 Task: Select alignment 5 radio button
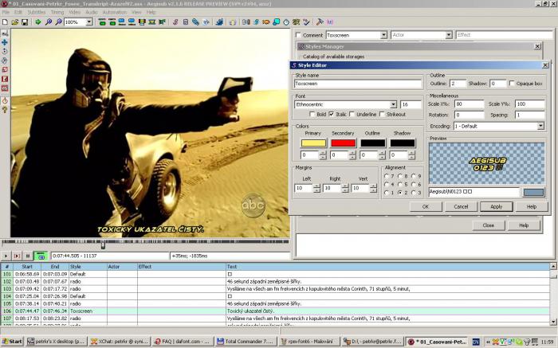[x=400, y=185]
